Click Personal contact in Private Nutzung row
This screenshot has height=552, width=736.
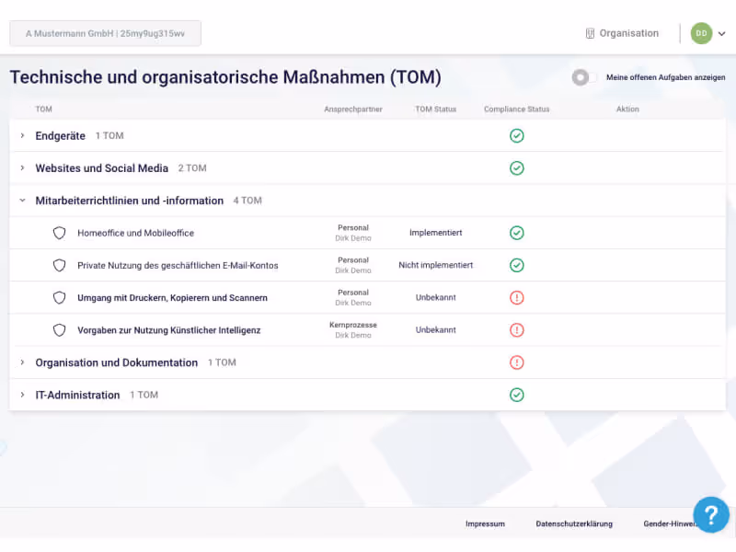(353, 265)
